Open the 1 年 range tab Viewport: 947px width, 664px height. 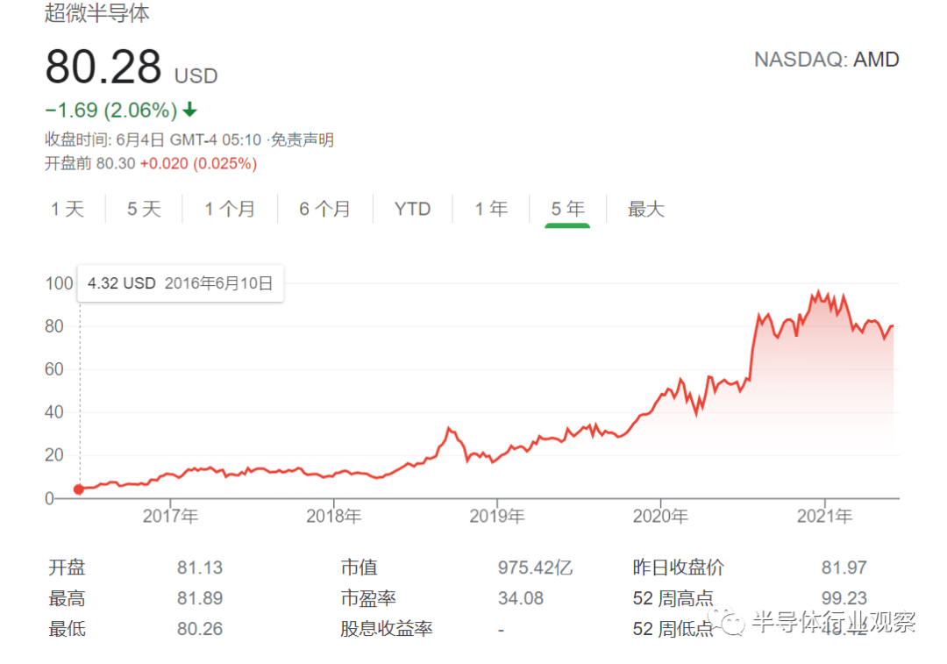point(491,209)
